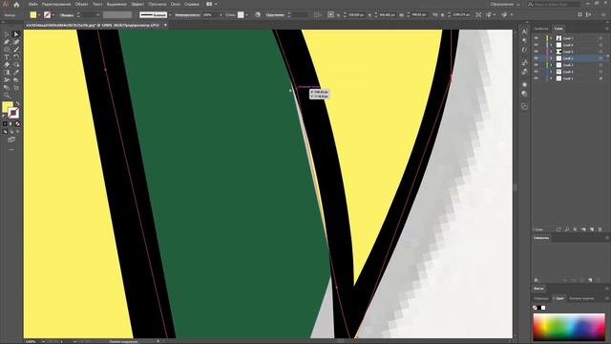Click the target circle of Слой 6

coord(600,45)
